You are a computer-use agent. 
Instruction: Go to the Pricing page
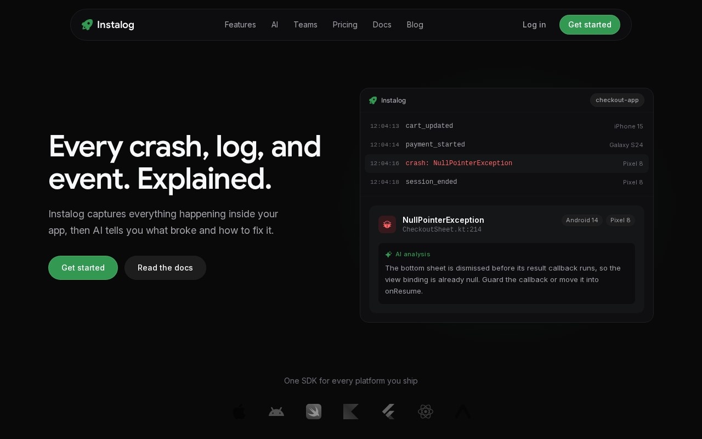click(345, 25)
